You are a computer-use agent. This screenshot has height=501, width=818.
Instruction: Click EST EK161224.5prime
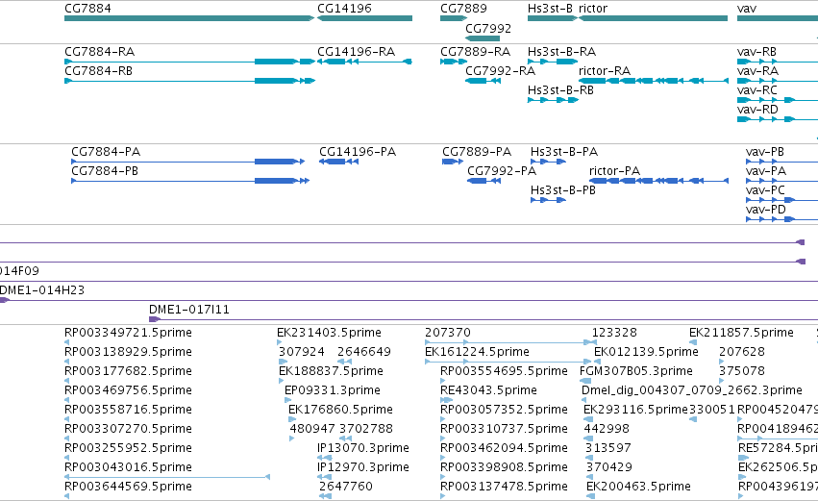(478, 352)
